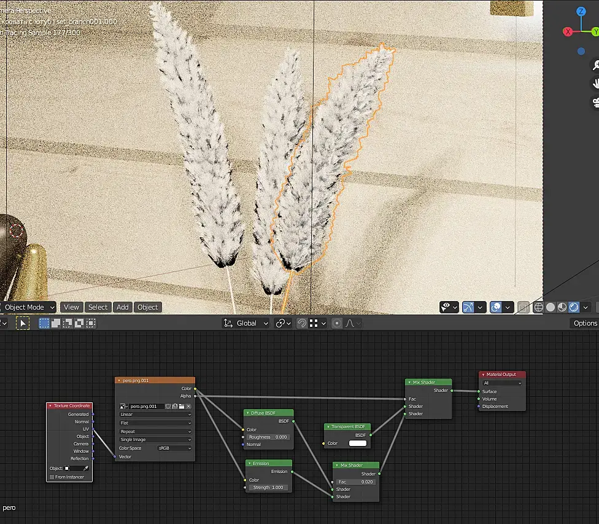599x524 pixels.
Task: Open the Object Mode dropdown
Action: click(28, 307)
